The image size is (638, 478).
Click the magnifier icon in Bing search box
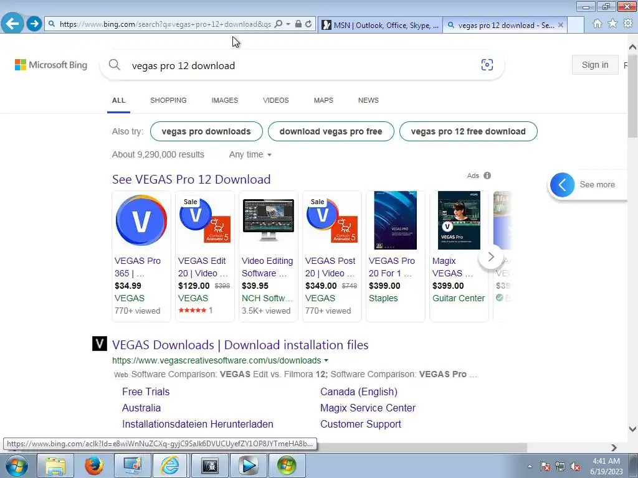click(x=115, y=65)
